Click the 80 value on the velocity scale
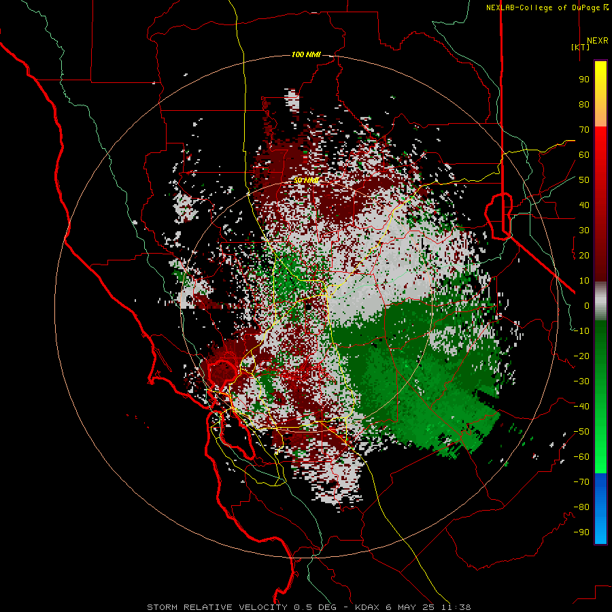 [584, 105]
